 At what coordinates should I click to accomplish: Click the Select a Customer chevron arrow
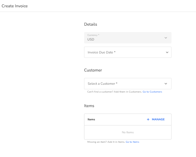[x=166, y=84]
